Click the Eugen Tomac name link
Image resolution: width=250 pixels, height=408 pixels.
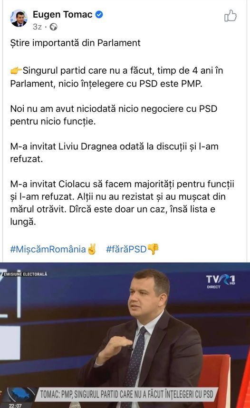pyautogui.click(x=62, y=15)
